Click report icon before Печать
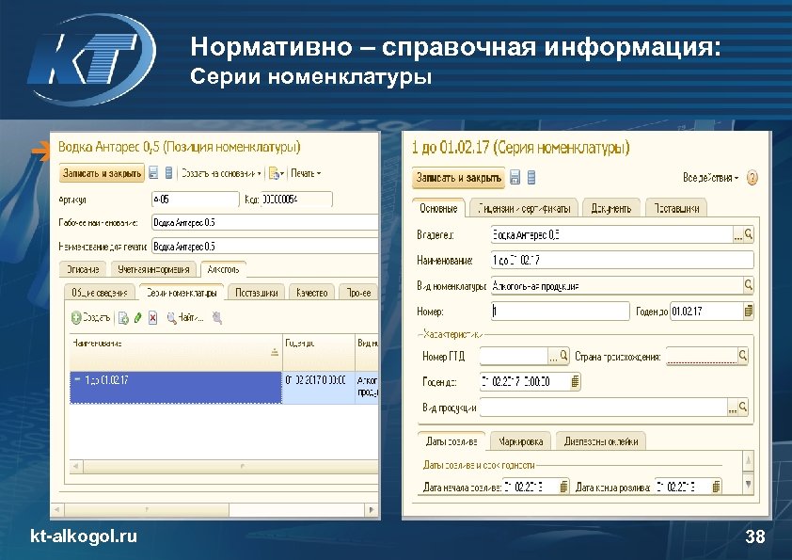 click(275, 173)
